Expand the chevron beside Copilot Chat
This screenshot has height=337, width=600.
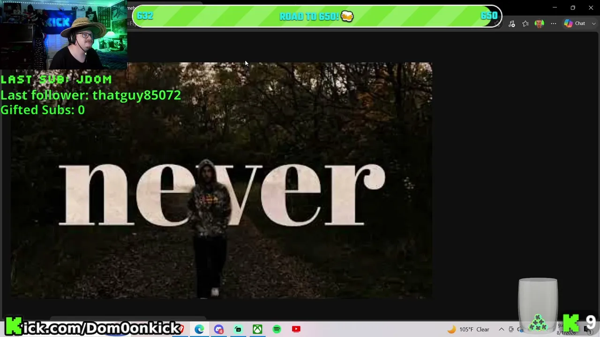(x=594, y=23)
